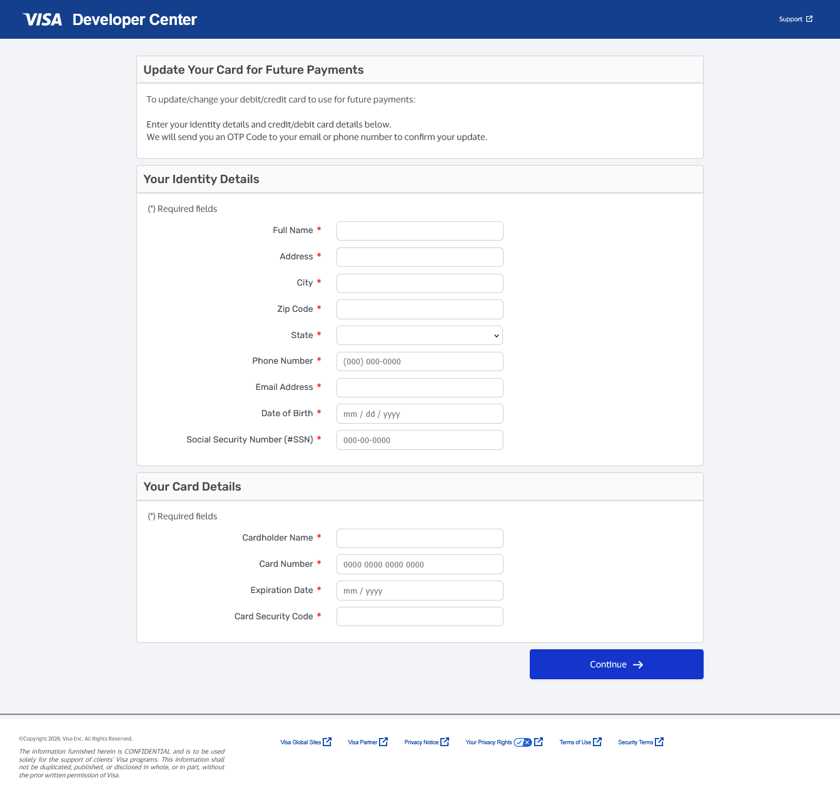Click the VISA logo in header

coord(43,19)
